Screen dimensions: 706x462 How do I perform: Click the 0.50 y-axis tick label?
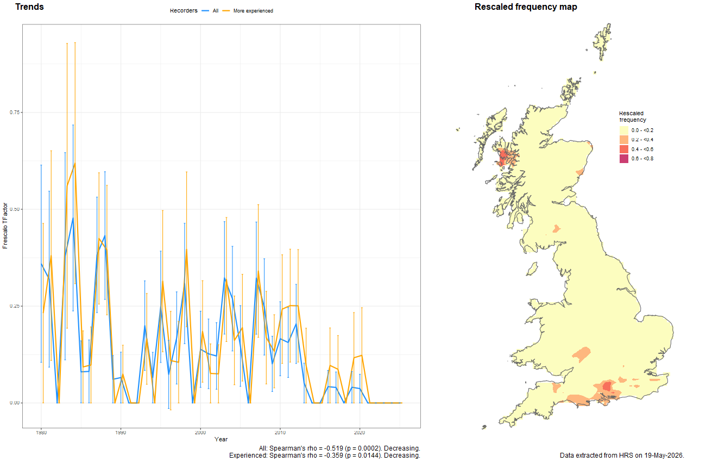coord(15,209)
